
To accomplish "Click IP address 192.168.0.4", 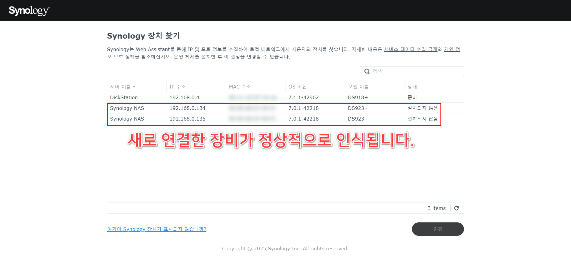I will [184, 97].
